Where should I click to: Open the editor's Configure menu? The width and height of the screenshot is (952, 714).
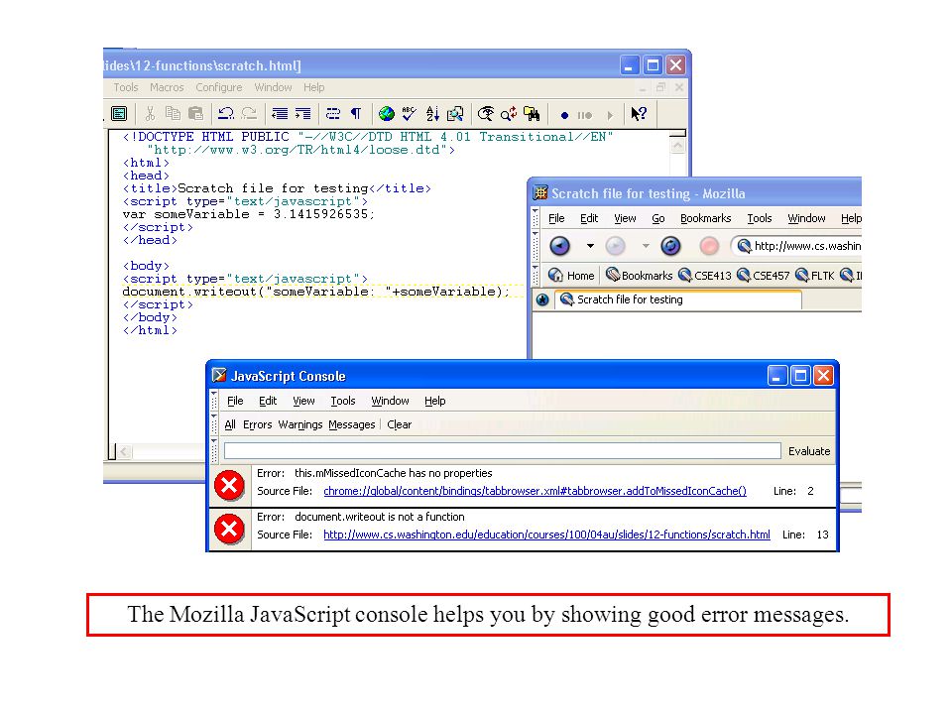(x=218, y=87)
